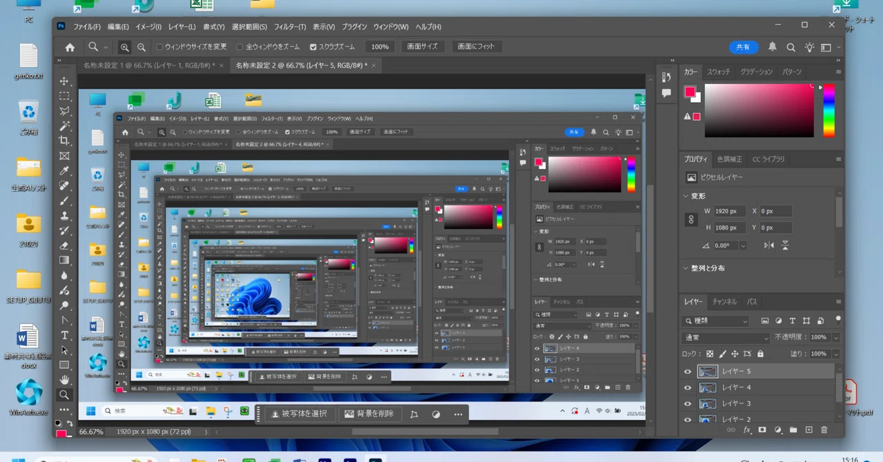Click the zoom-in magnifier in the options bar
Viewport: 883px width, 462px height.
pos(125,47)
